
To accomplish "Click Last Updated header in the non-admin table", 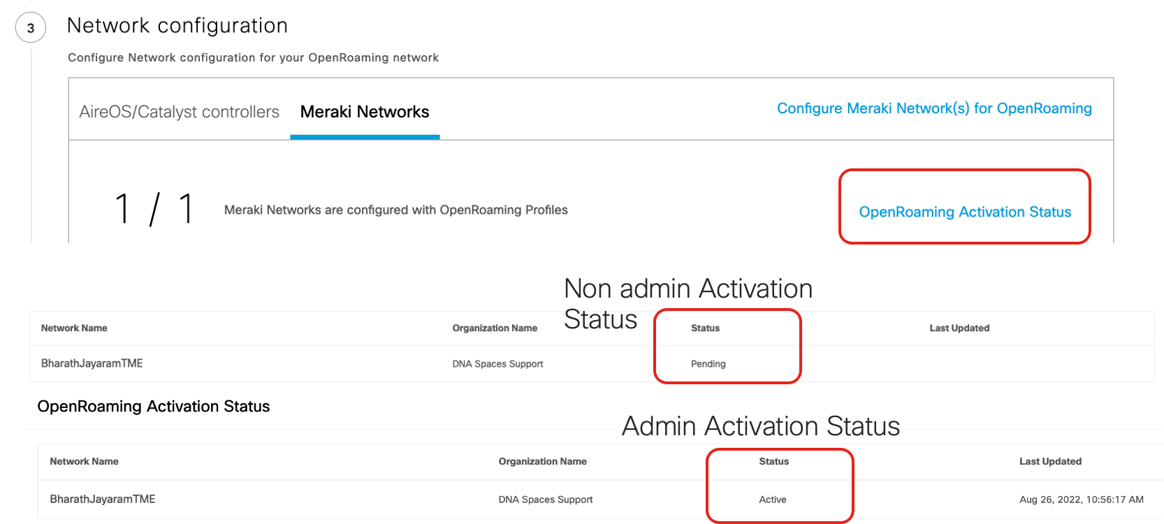I will 959,328.
